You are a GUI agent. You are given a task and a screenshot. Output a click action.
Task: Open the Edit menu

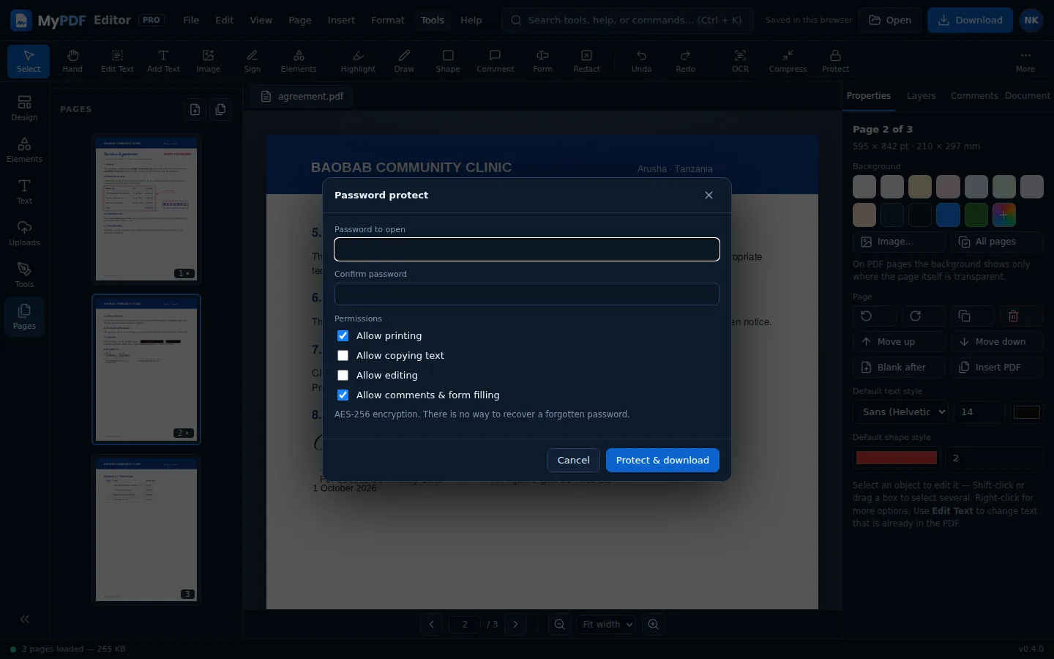click(224, 21)
